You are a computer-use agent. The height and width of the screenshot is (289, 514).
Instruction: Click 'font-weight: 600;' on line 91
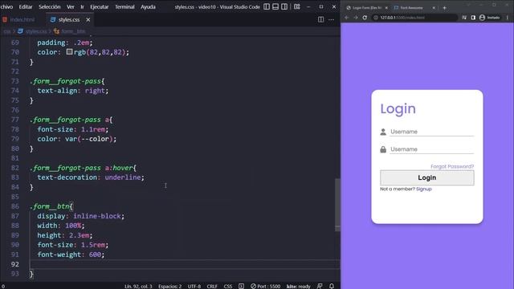click(x=71, y=254)
